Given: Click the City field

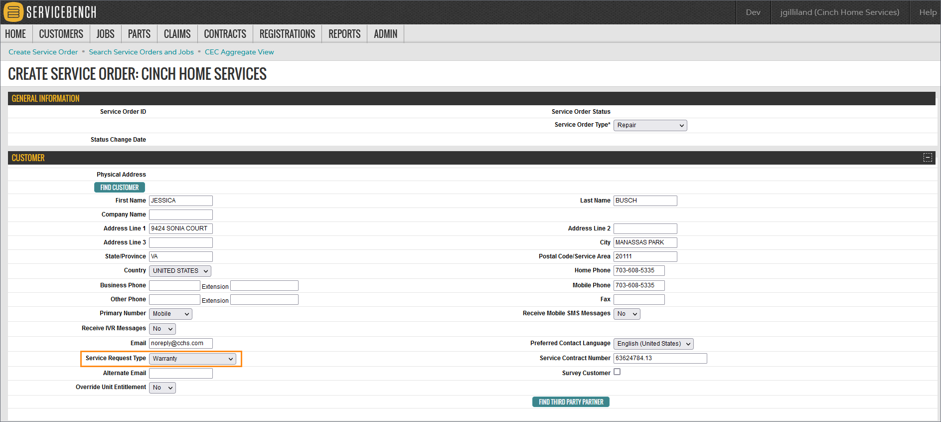Looking at the screenshot, I should 645,242.
